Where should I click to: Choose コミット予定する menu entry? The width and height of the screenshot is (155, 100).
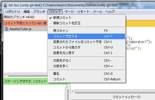click(x=87, y=36)
